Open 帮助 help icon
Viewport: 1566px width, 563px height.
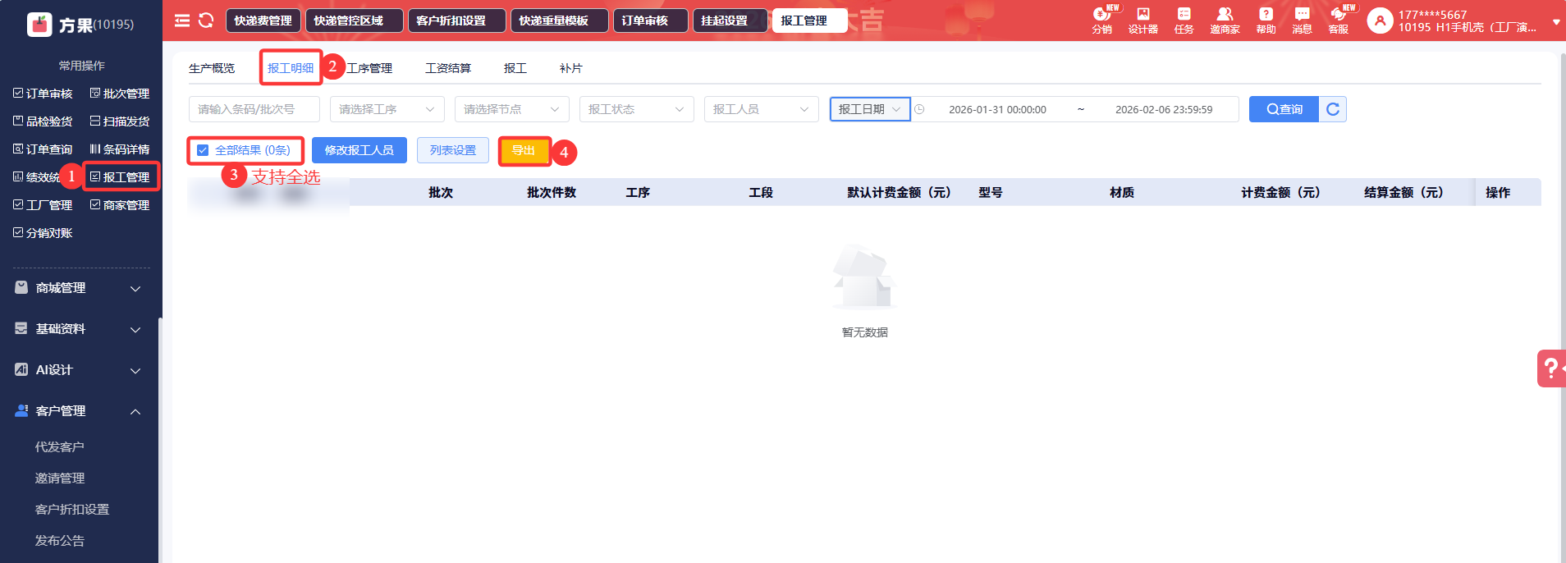[x=1266, y=21]
